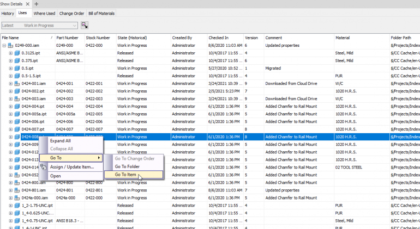The height and width of the screenshot is (229, 420).
Task: Sort by Part Number column header
Action: [x=70, y=38]
